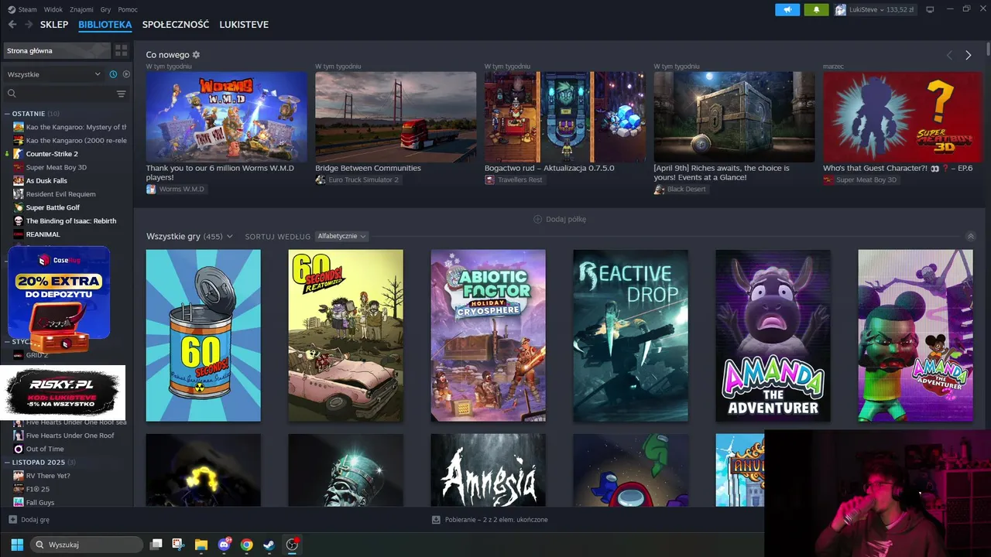Open the Abiotic Factor game cover

click(488, 335)
